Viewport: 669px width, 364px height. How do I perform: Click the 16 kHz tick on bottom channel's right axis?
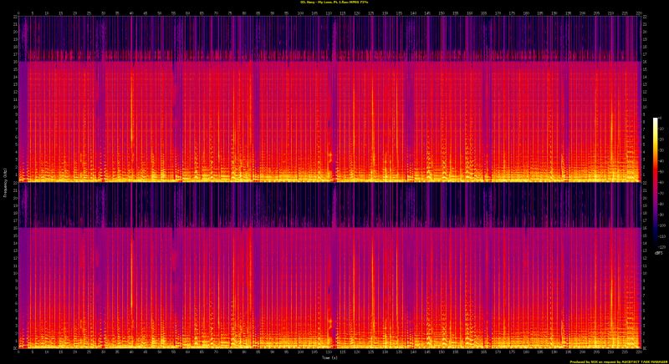tap(644, 227)
